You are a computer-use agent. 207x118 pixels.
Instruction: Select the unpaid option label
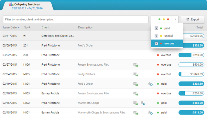[x=169, y=36]
